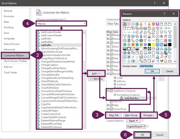Click the New Group button
Viewport: 180px width, 139px height.
point(131,115)
